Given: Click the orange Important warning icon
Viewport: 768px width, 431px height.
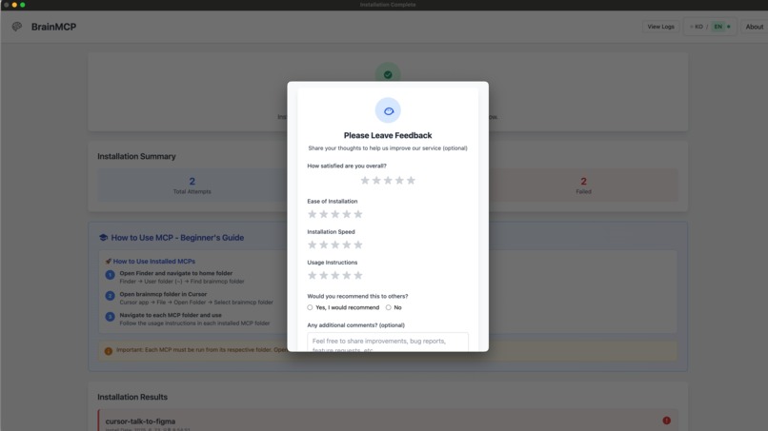Looking at the screenshot, I should (x=109, y=351).
